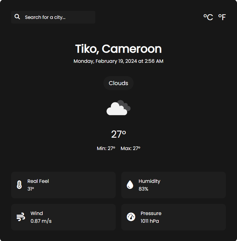Click the Monday, February 19 date line
Screen dimensions: 237x241
(118, 61)
